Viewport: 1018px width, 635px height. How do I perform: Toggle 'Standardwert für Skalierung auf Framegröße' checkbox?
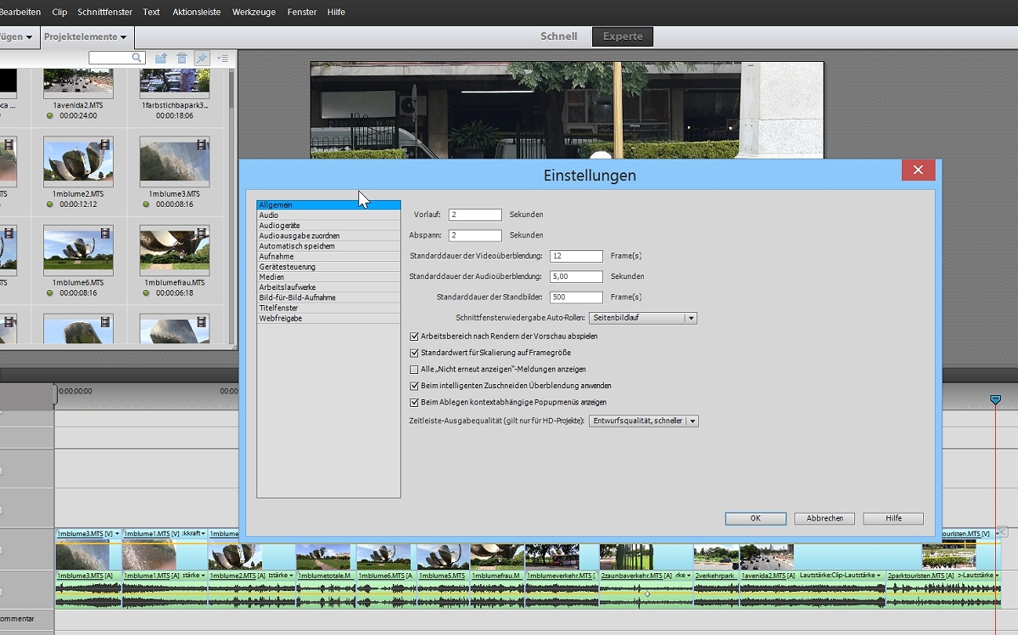[x=415, y=353]
